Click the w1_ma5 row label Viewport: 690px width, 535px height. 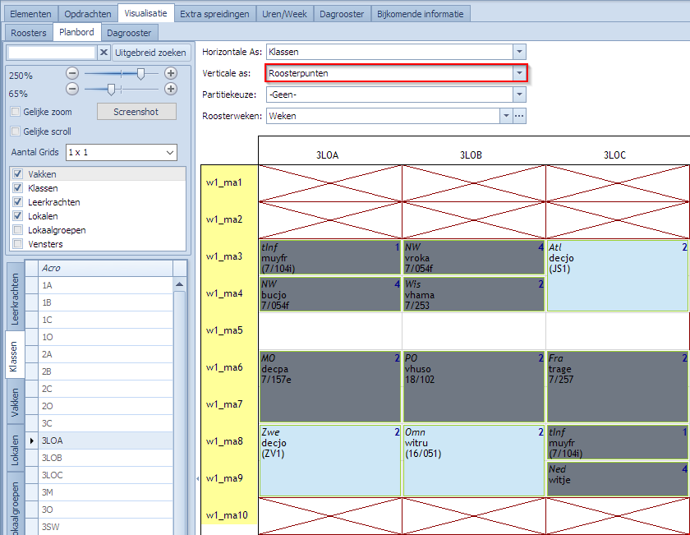click(224, 330)
